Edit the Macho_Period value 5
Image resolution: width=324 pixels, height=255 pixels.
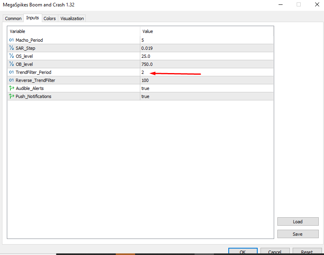pos(207,40)
